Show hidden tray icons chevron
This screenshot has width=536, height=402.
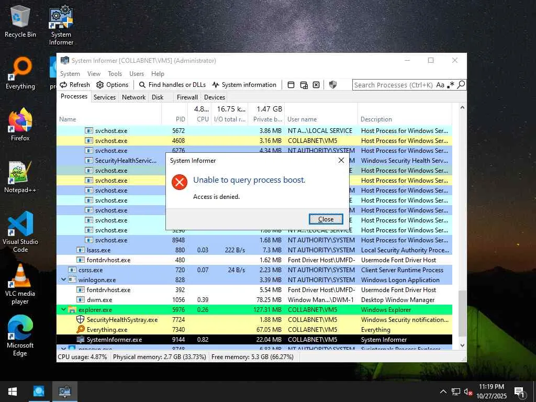click(x=443, y=392)
